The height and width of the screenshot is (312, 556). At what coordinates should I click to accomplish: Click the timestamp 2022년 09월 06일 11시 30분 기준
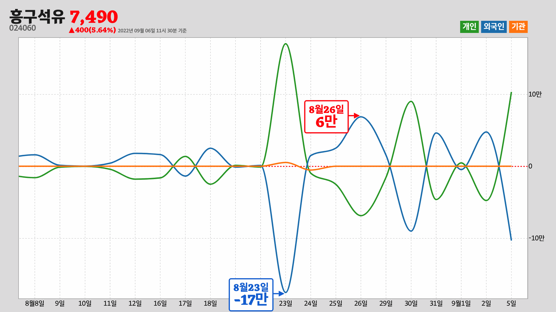coord(152,31)
